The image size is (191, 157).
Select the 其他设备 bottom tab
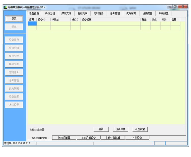137,138
